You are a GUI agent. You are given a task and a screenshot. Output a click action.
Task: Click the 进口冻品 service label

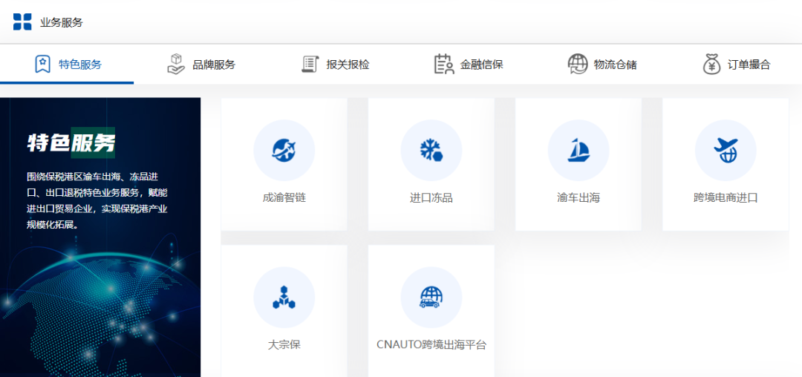(x=431, y=198)
